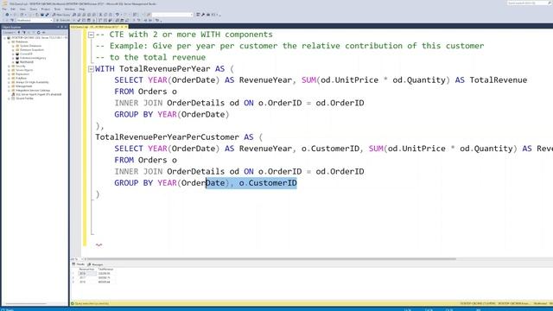Open the Northwind database dropdown in toolbar
The height and width of the screenshot is (311, 553).
(35, 20)
